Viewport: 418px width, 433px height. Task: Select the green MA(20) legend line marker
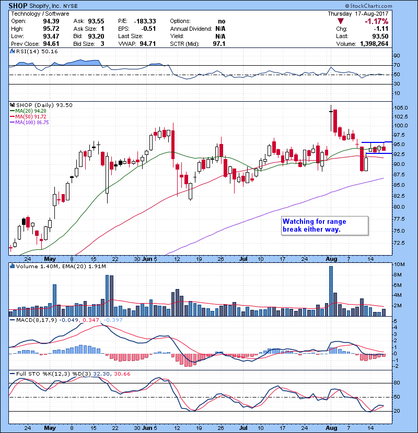coord(12,111)
